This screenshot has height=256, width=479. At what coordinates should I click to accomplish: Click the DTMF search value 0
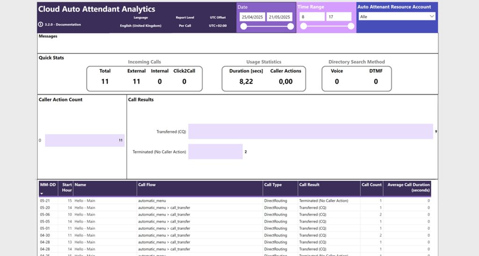pos(376,81)
